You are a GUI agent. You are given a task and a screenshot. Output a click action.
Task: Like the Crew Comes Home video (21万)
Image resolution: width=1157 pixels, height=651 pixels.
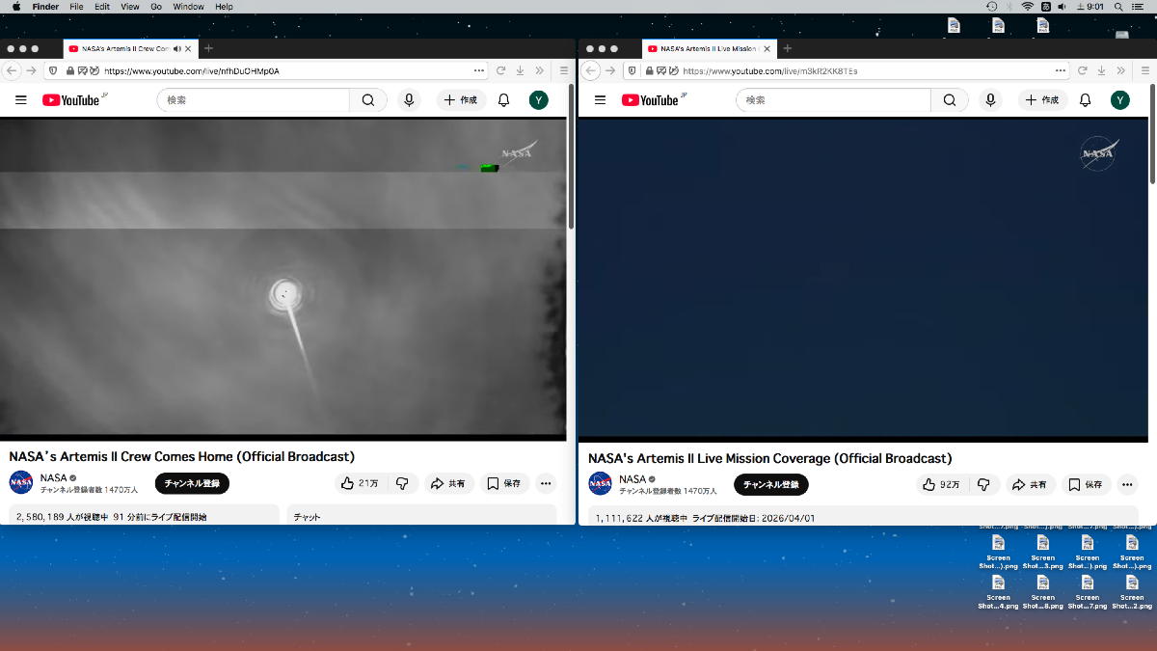[x=360, y=483]
